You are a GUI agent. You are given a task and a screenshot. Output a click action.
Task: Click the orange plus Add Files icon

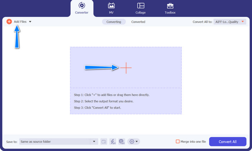9,22
